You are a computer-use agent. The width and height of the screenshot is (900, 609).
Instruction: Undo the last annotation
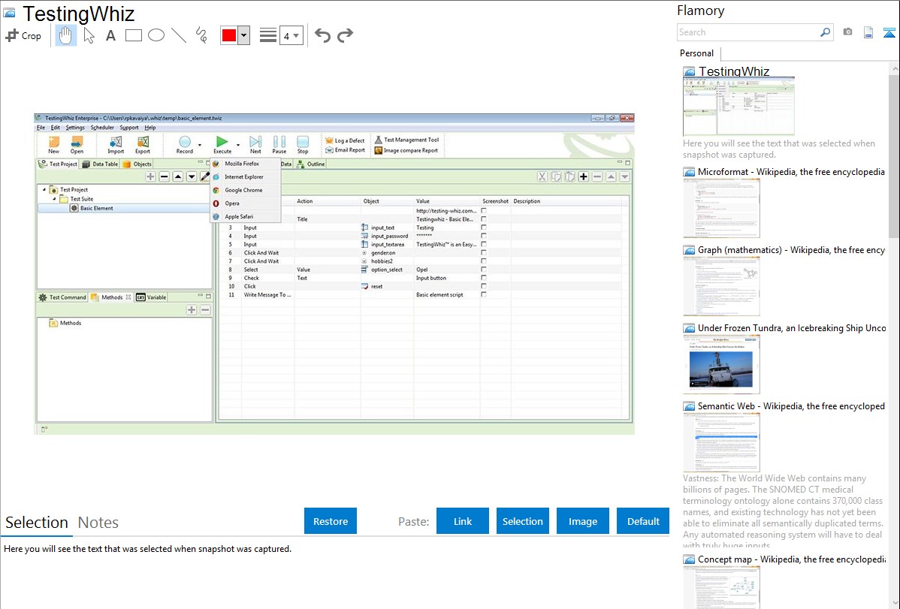[322, 35]
